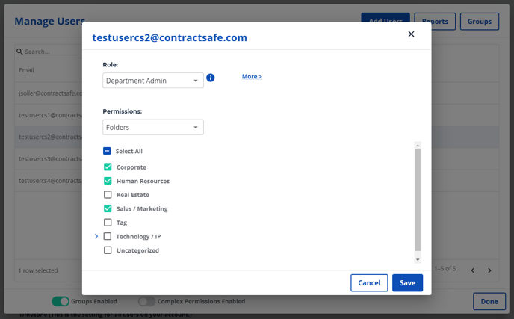Select the testusercs4 row in the user table

[48, 181]
